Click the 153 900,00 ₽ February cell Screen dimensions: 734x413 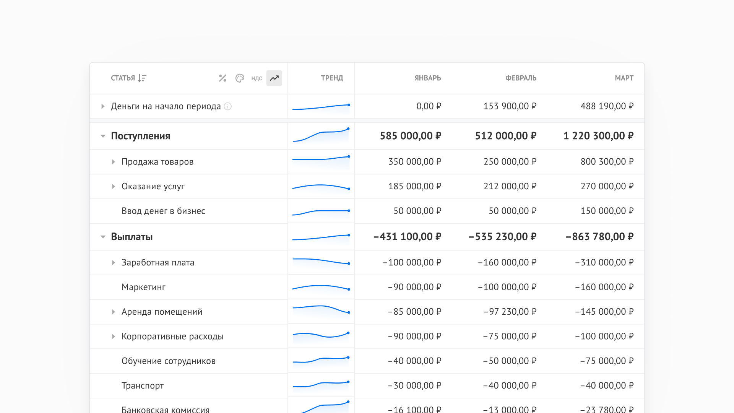coord(510,106)
